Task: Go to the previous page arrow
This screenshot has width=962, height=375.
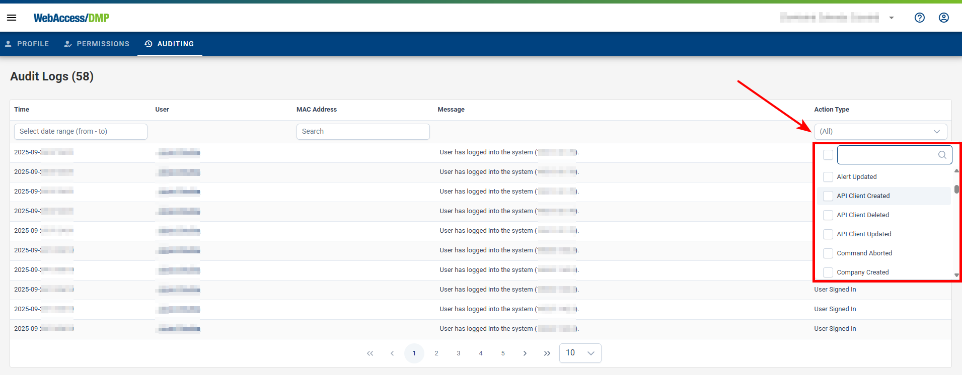Action: 392,353
